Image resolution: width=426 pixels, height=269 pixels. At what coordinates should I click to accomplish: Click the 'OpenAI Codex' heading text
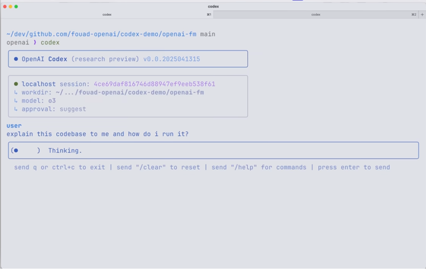pos(44,59)
